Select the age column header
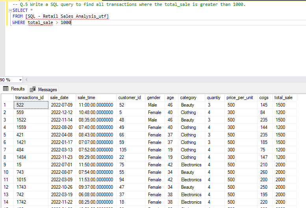This screenshot has width=306, height=208. point(172,98)
